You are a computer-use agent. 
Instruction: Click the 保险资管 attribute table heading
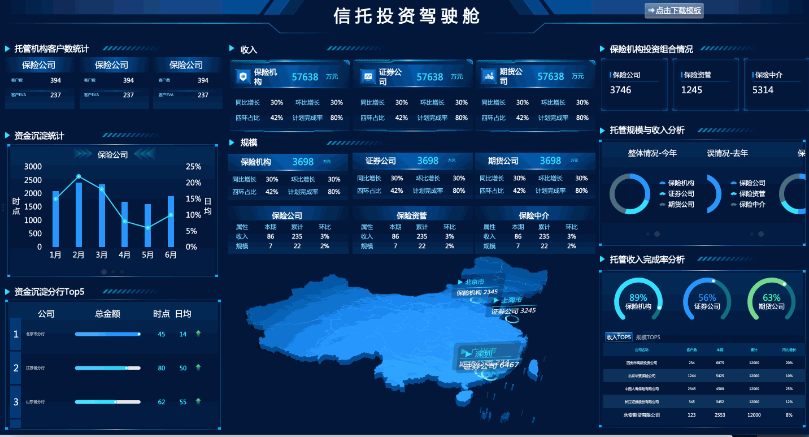click(x=412, y=215)
